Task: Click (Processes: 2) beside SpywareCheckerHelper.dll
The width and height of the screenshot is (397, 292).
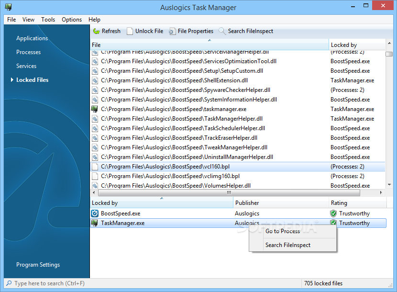Action: point(347,90)
